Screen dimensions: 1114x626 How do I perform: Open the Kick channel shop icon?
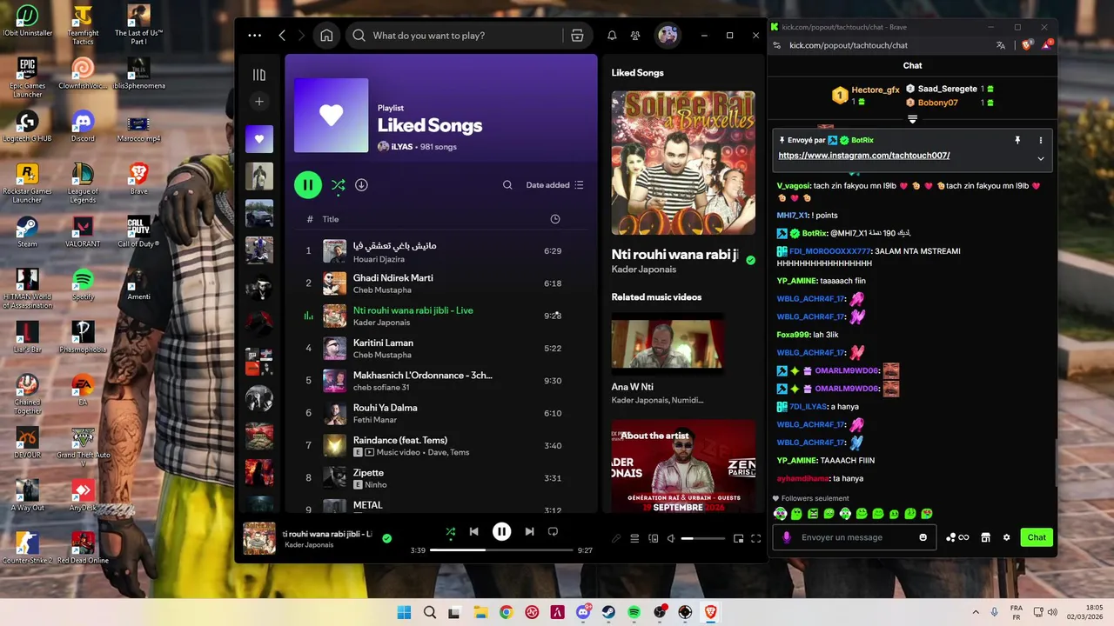coord(985,537)
